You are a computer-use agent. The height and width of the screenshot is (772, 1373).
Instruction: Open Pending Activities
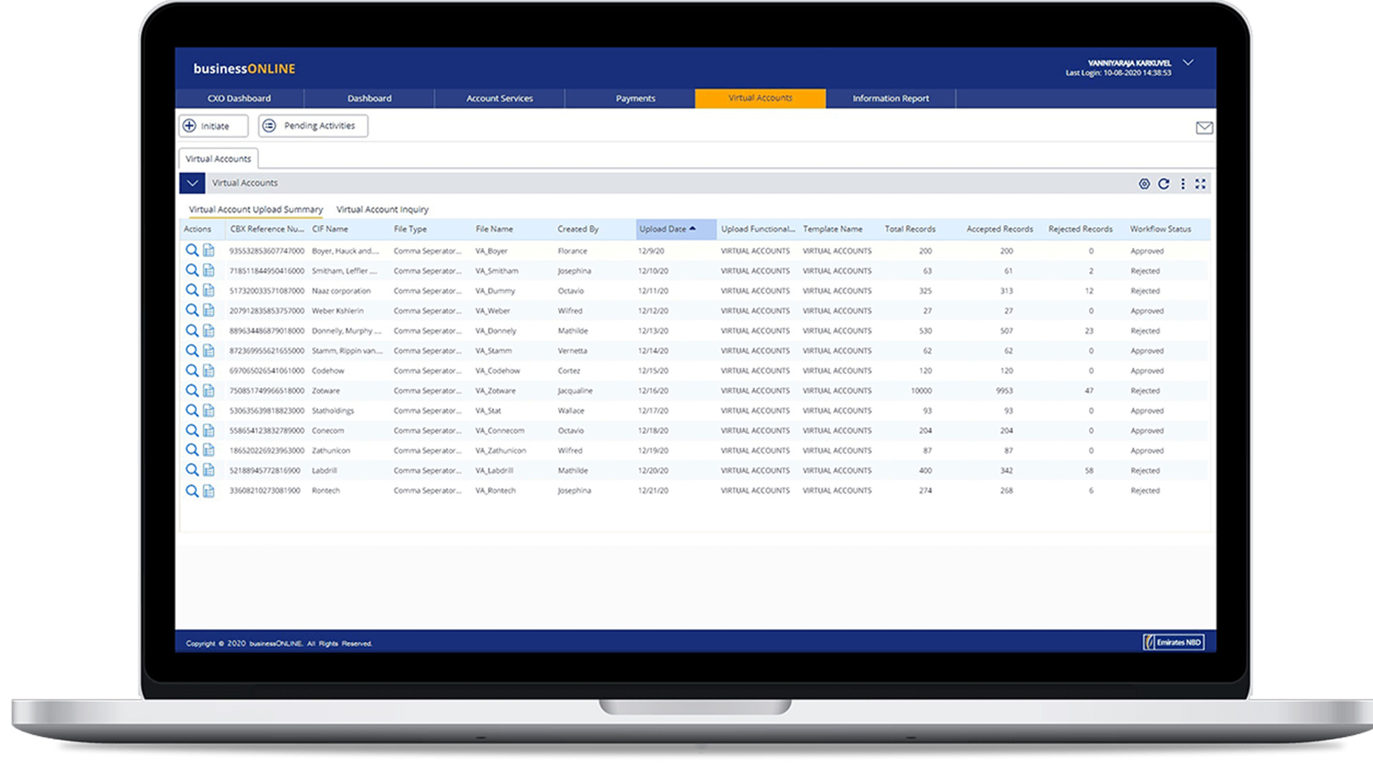click(313, 126)
